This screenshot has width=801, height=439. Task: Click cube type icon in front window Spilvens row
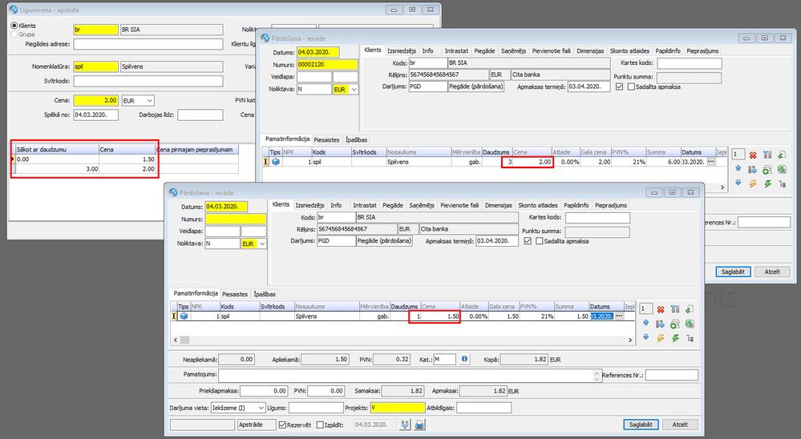pyautogui.click(x=184, y=316)
